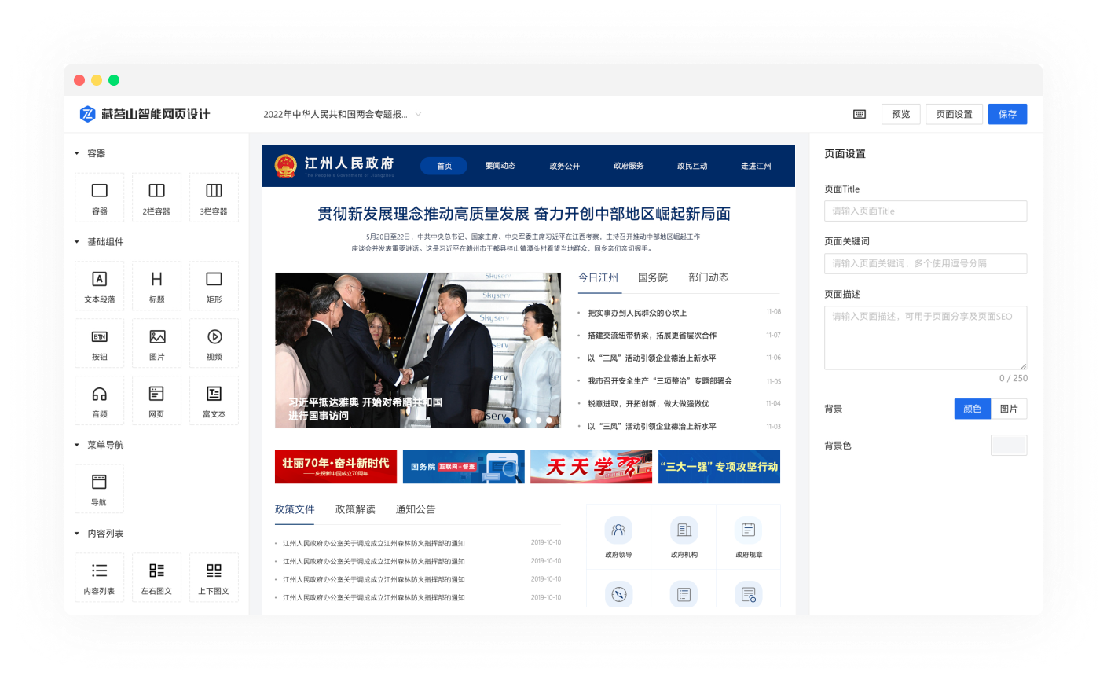Viewport: 1107px width, 679px height.
Task: Select the 2栏容器 two-column container icon
Action: (x=156, y=197)
